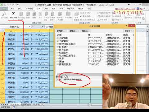The width and height of the screenshot is (149, 112).
Task: Click the Name Manager ribbon icon
Action: [x=76, y=16]
